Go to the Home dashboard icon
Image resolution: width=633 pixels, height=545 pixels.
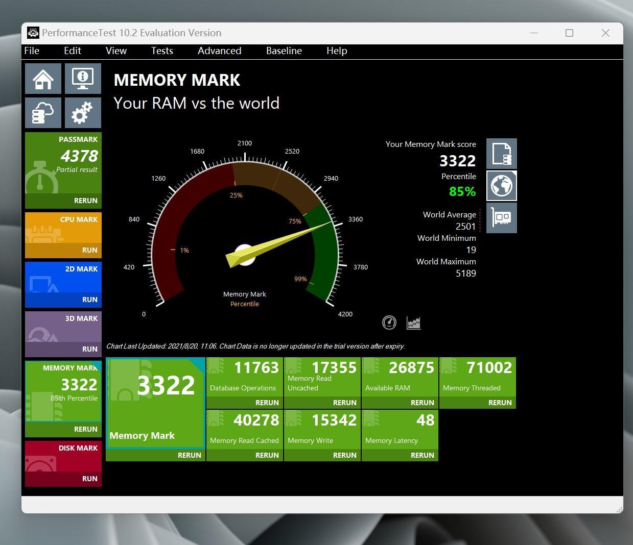pos(43,79)
